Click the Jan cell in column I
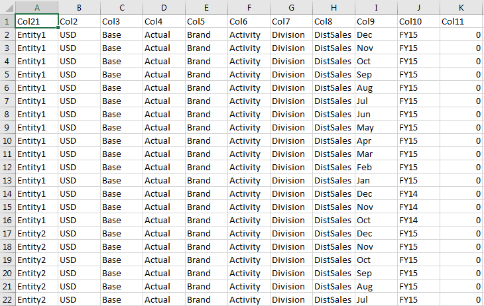Viewport: 484px width, 306px height. (x=376, y=180)
